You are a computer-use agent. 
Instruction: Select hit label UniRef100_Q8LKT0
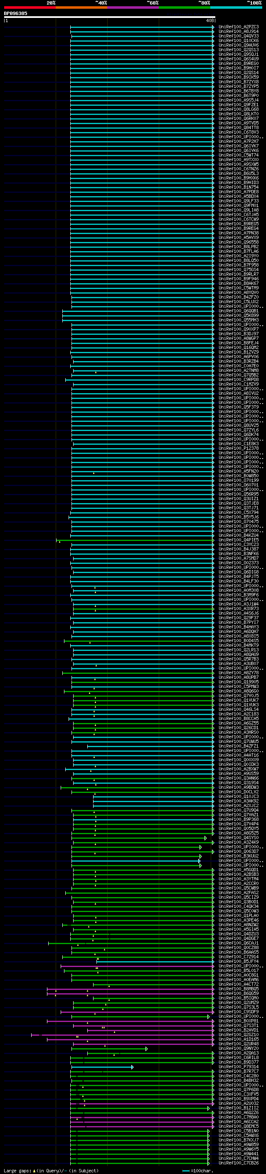pos(238,114)
